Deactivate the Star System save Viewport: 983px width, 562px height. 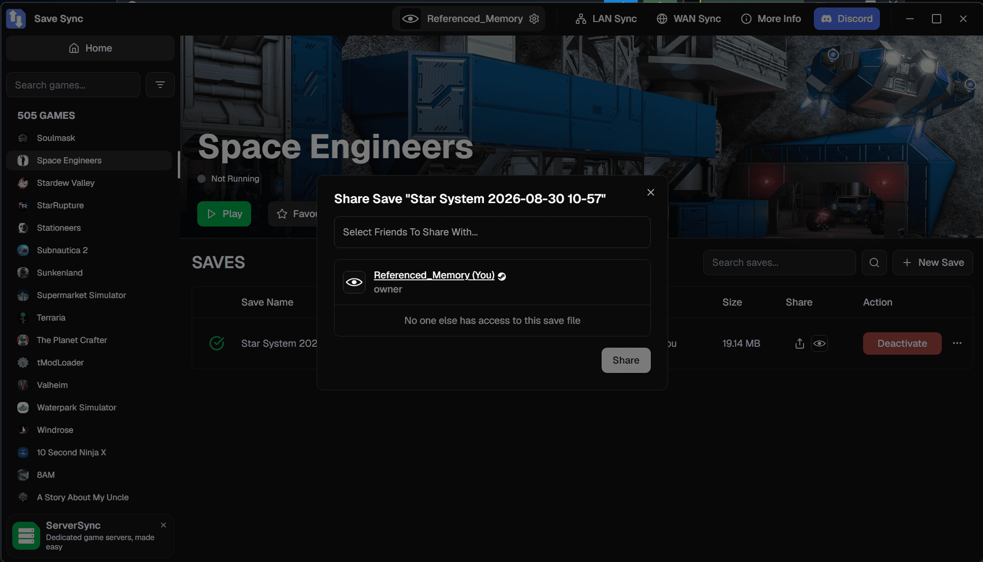pos(902,343)
